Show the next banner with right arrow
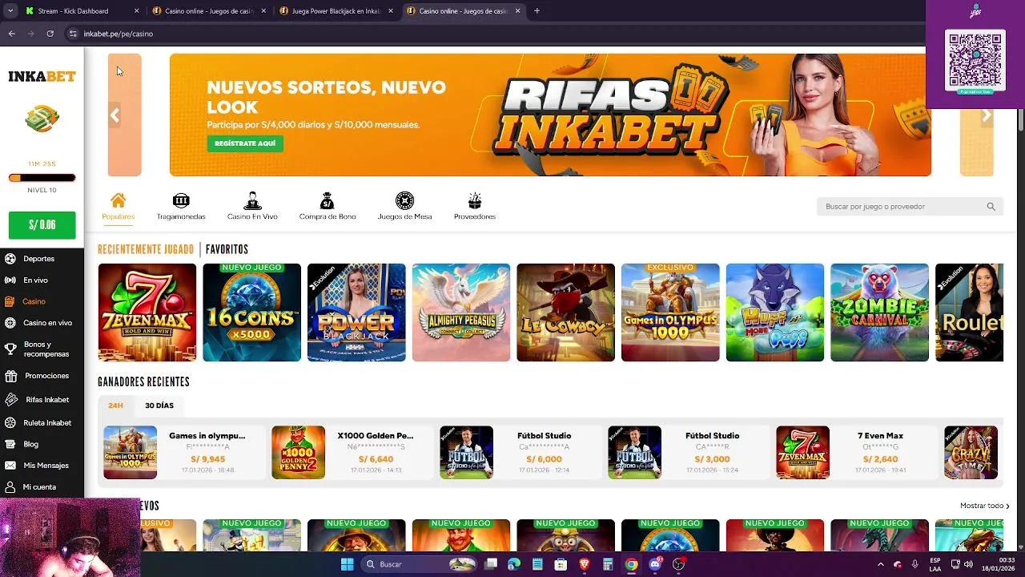 tap(987, 115)
